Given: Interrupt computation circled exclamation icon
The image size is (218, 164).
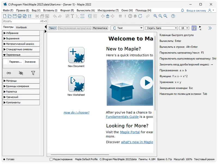Looking at the screenshot, I should [130, 16].
